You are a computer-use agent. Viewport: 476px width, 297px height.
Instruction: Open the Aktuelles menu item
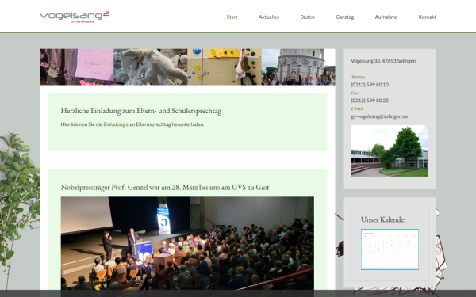269,17
